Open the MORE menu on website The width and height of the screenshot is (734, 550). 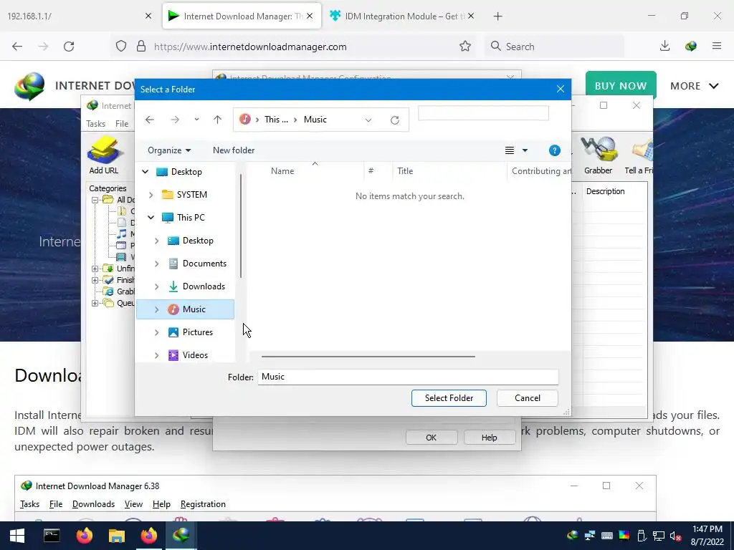pyautogui.click(x=694, y=86)
